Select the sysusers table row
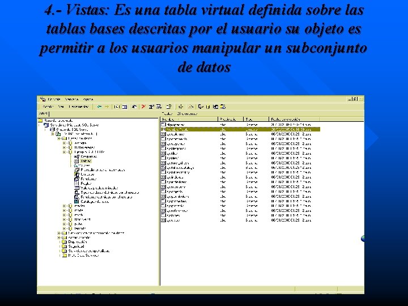Viewport: 408px width, 306px height. [x=240, y=220]
